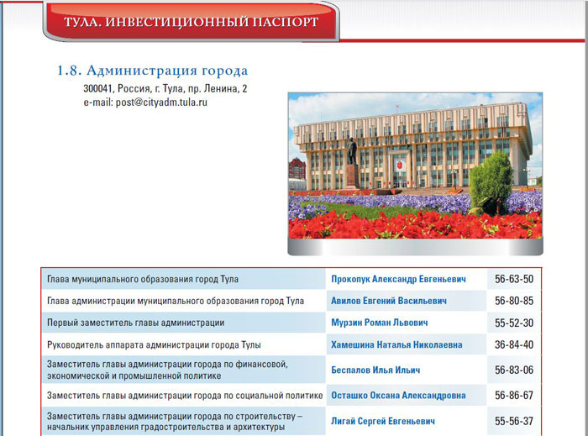Click the Глава муниципального образования город Тула cell
Screen dimensions: 588x436
pyautogui.click(x=144, y=279)
